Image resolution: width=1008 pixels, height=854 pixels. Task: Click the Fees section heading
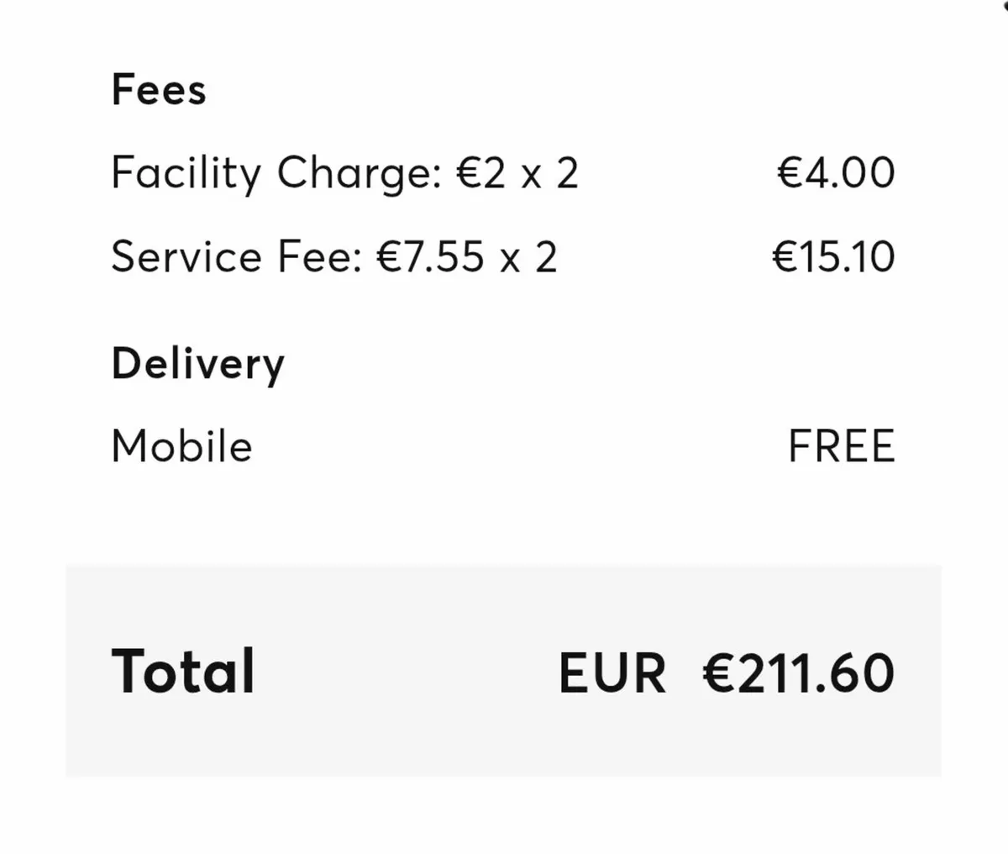point(158,90)
